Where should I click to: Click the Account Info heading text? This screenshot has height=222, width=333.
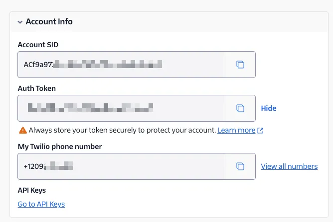[49, 21]
